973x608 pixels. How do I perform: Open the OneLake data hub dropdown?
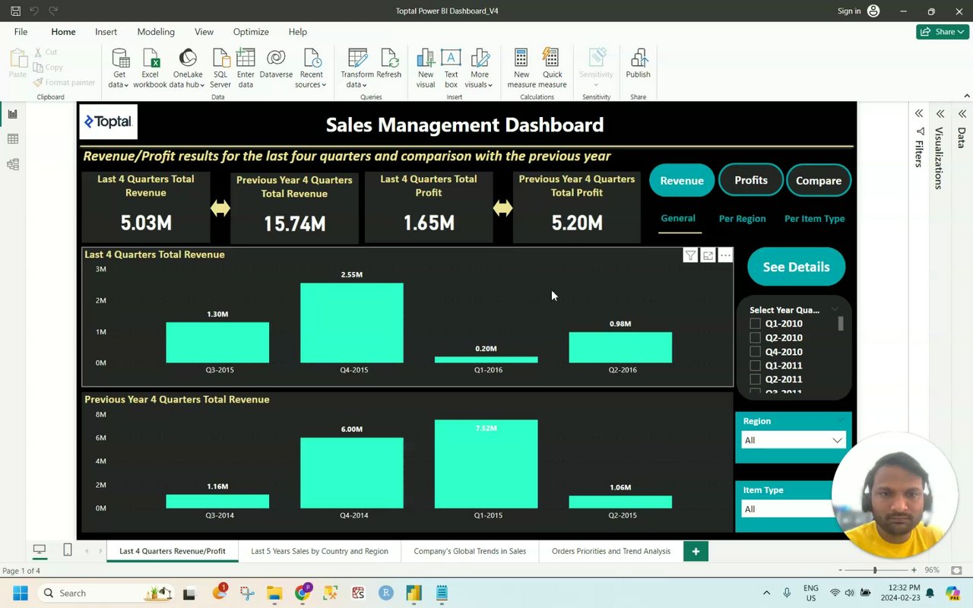[x=188, y=68]
